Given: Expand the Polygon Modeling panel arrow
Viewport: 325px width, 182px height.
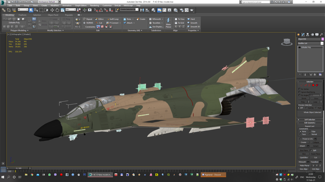Looking at the screenshot, I should pos(28,30).
